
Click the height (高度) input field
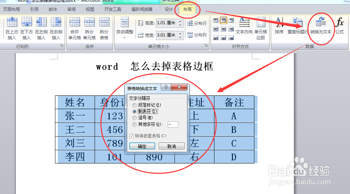[167, 23]
